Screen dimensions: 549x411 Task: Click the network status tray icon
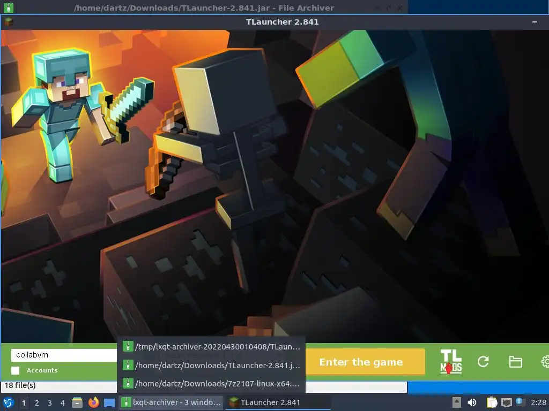coord(506,402)
